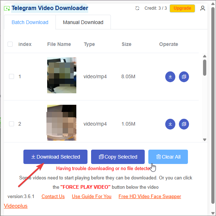Click the "Having trouble downloading" message
The height and width of the screenshot is (216, 216).
103,169
